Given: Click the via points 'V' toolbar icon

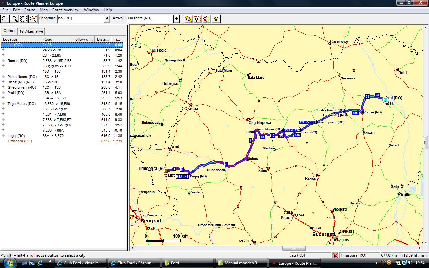Looking at the screenshot, I should pyautogui.click(x=198, y=19).
